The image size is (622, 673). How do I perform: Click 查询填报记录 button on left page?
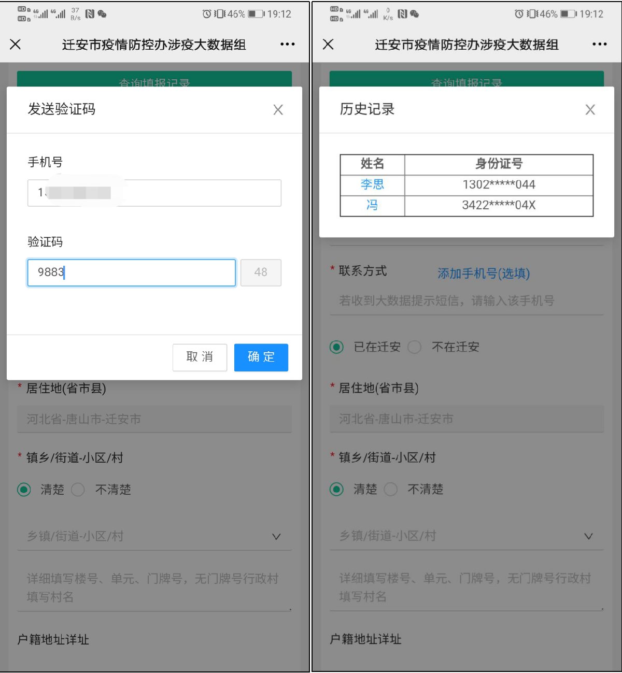pyautogui.click(x=154, y=79)
